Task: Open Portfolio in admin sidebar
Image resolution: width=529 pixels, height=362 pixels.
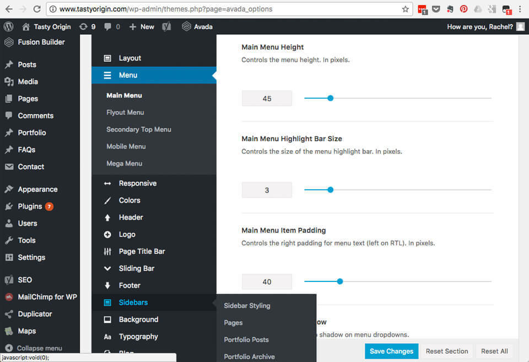Action: pos(40,132)
